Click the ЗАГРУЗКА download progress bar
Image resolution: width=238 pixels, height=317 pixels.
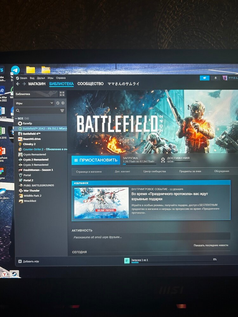[139, 164]
